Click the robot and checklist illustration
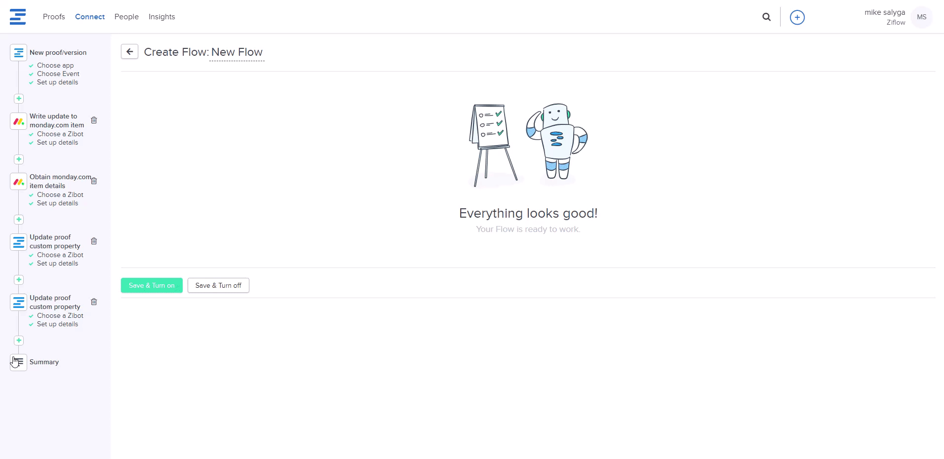This screenshot has width=944, height=459. (x=528, y=145)
